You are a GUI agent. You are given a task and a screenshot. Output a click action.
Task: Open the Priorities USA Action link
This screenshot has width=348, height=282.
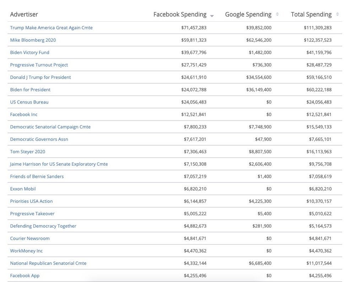pyautogui.click(x=31, y=201)
